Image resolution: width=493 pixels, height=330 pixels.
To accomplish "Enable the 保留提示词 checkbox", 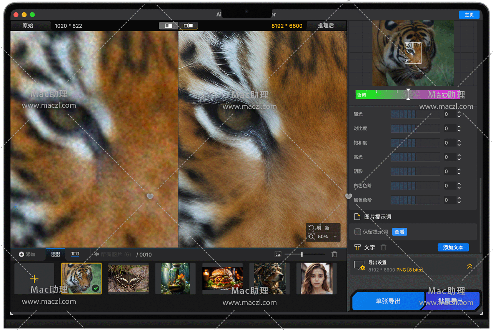I will click(x=358, y=232).
